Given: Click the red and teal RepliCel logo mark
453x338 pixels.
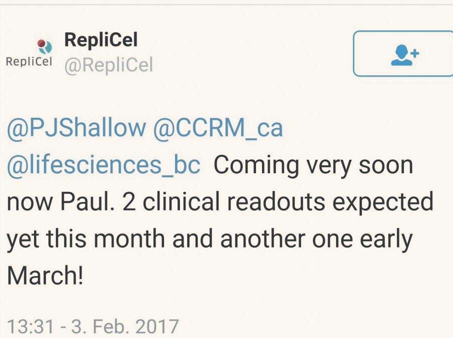Looking at the screenshot, I should [45, 45].
